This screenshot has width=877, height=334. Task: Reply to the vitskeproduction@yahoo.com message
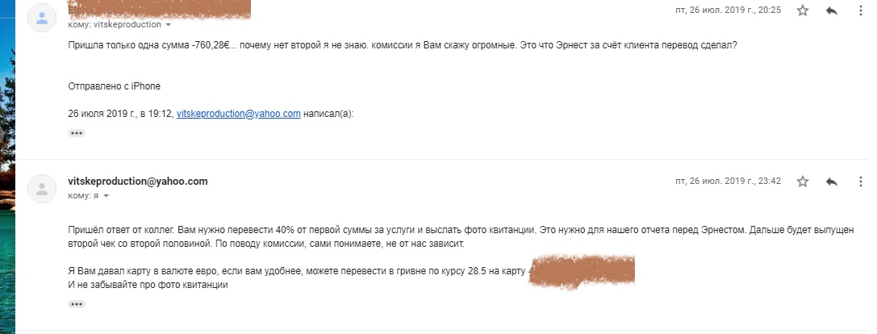pyautogui.click(x=832, y=182)
